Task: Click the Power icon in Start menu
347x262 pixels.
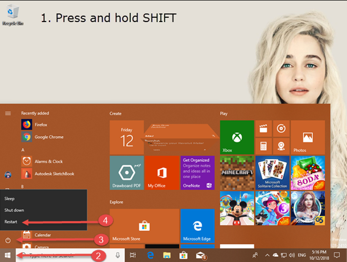Action: click(x=8, y=240)
